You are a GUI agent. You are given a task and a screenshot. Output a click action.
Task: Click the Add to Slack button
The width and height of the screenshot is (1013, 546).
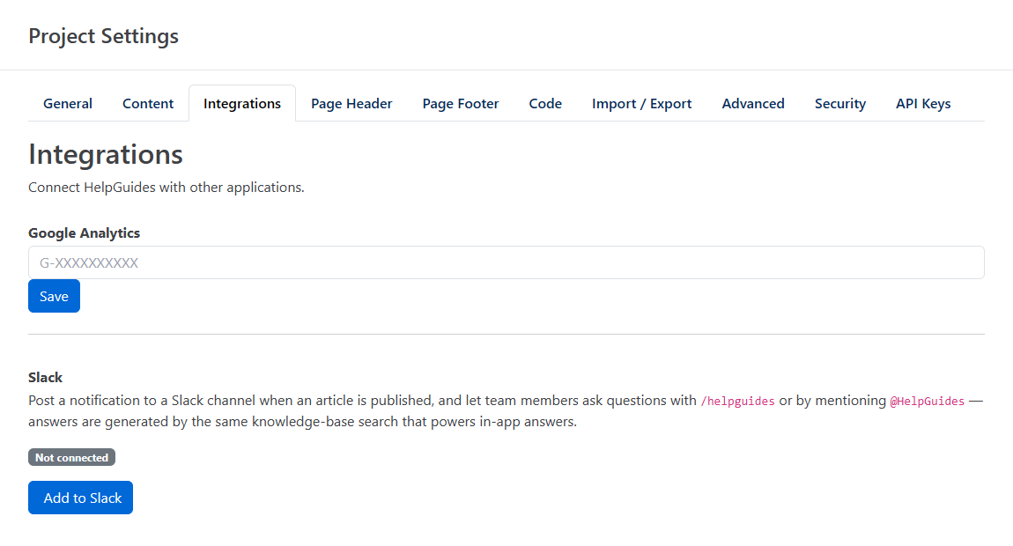tap(81, 498)
